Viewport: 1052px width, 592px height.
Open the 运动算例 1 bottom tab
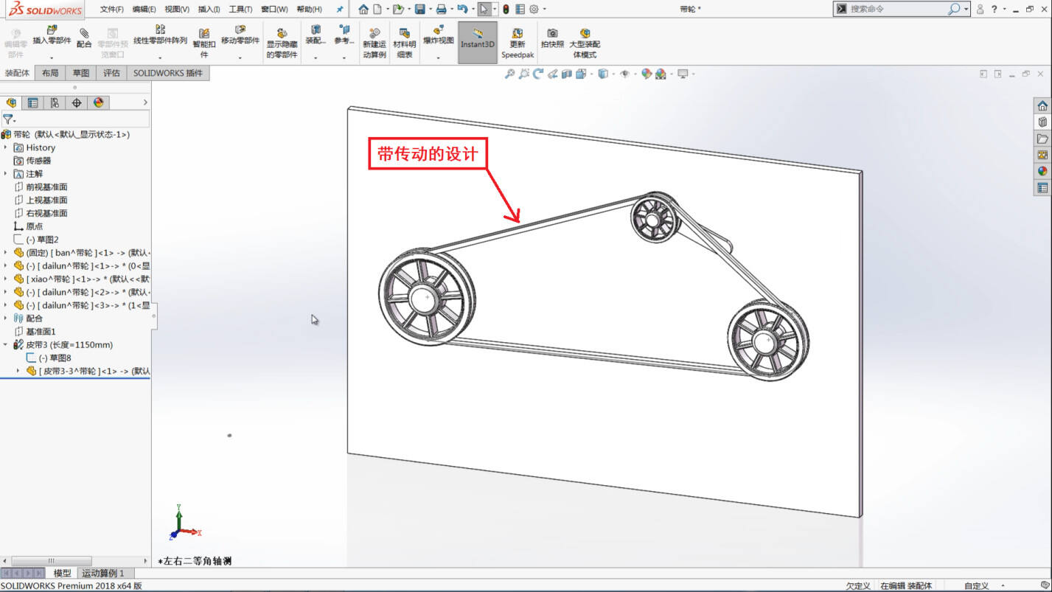[103, 573]
